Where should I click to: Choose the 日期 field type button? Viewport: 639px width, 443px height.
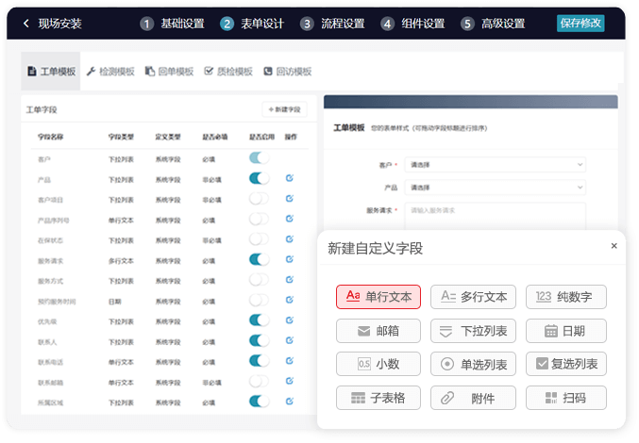pyautogui.click(x=566, y=331)
